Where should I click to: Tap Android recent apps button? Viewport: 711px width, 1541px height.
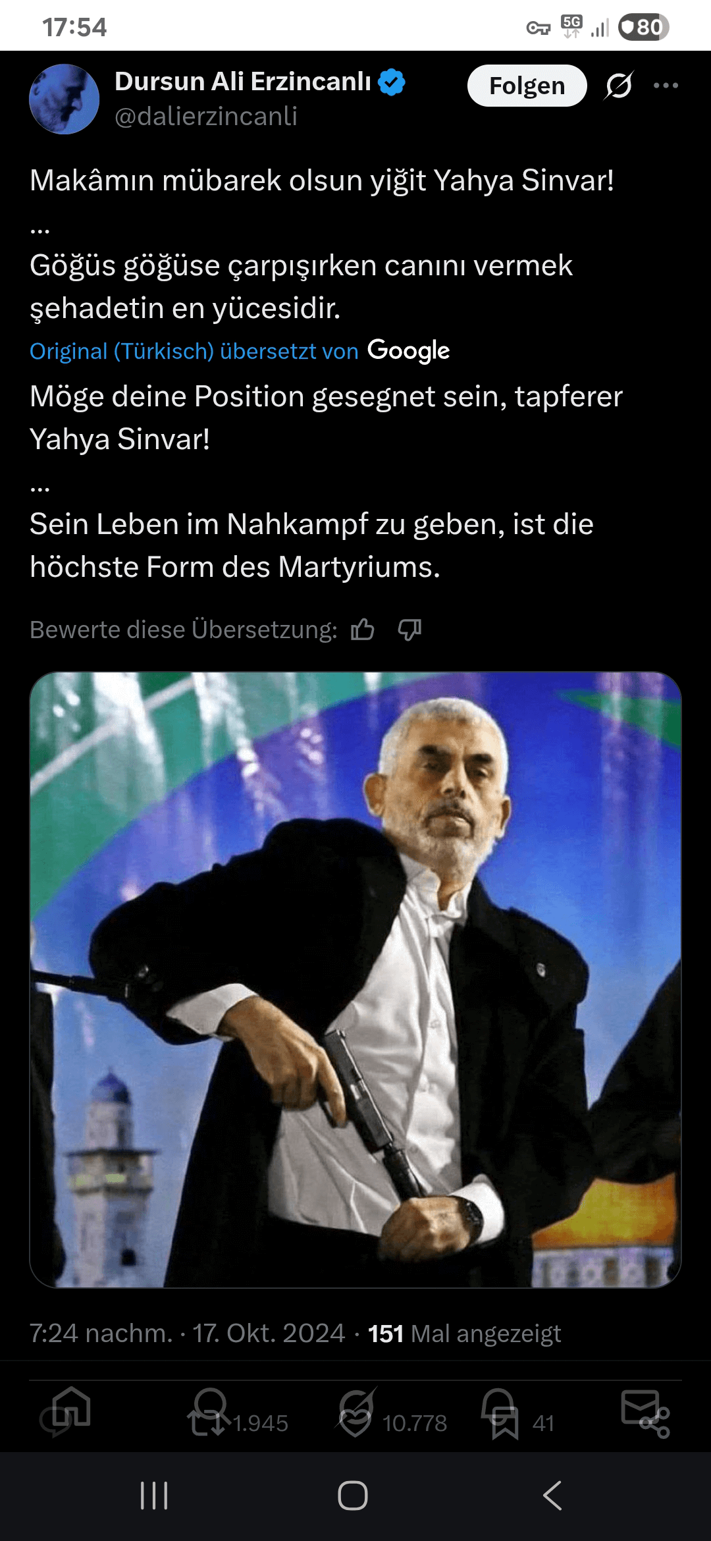pos(155,1496)
